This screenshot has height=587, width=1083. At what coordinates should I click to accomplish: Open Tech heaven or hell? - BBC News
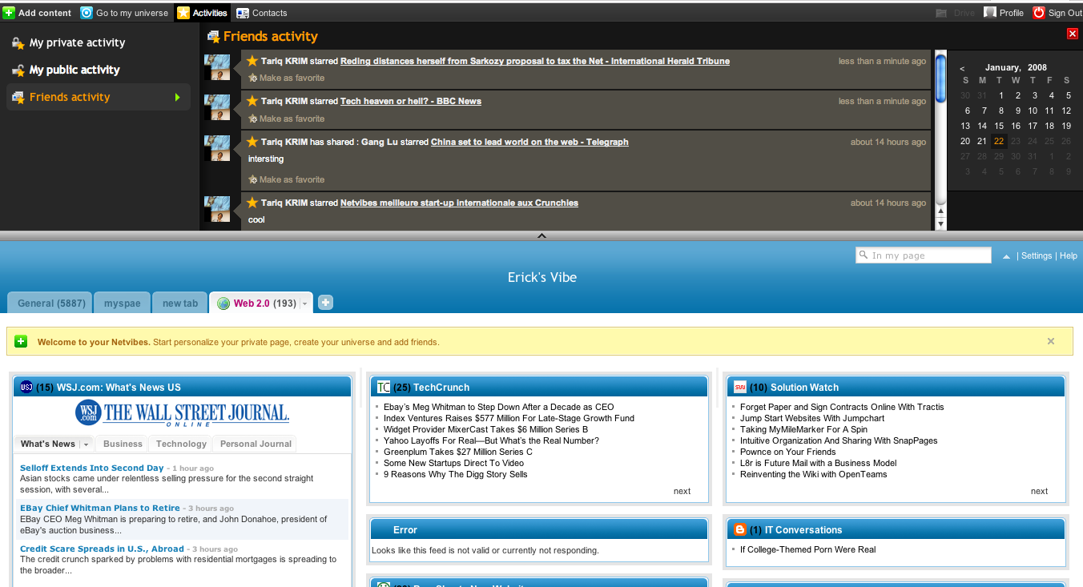click(x=411, y=101)
